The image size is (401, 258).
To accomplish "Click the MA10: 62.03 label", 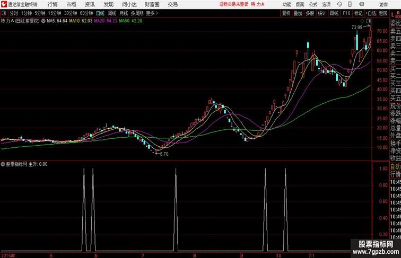I will coord(81,21).
